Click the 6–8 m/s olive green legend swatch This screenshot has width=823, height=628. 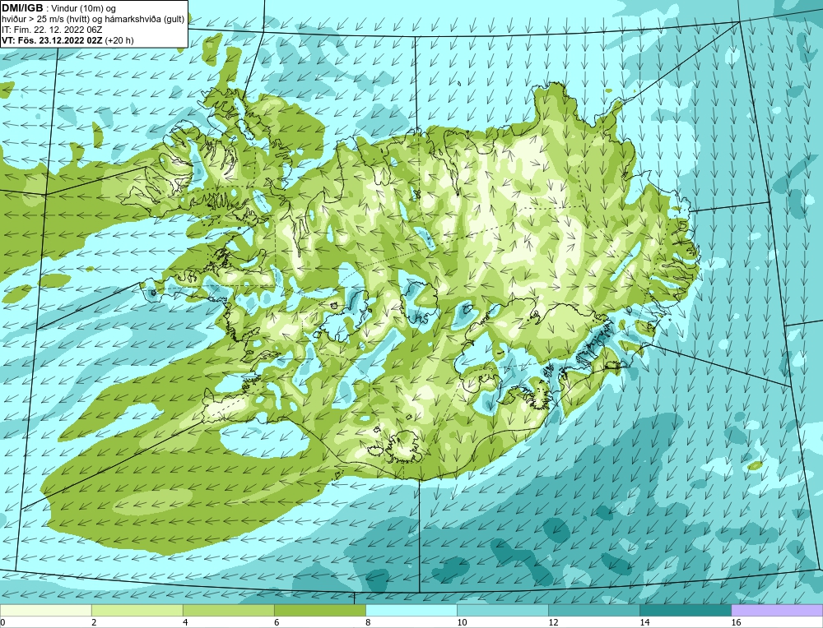click(x=319, y=610)
